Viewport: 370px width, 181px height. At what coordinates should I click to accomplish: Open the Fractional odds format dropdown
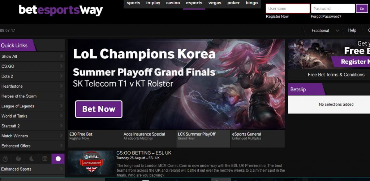click(325, 31)
